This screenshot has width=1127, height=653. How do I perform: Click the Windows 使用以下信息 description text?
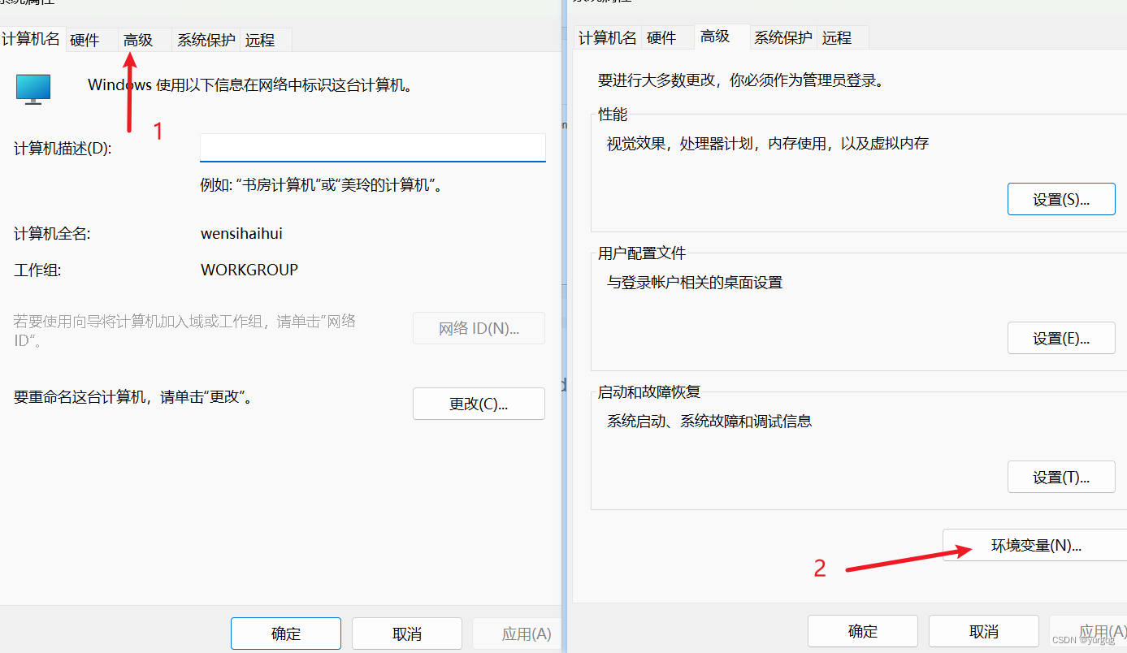pos(250,84)
